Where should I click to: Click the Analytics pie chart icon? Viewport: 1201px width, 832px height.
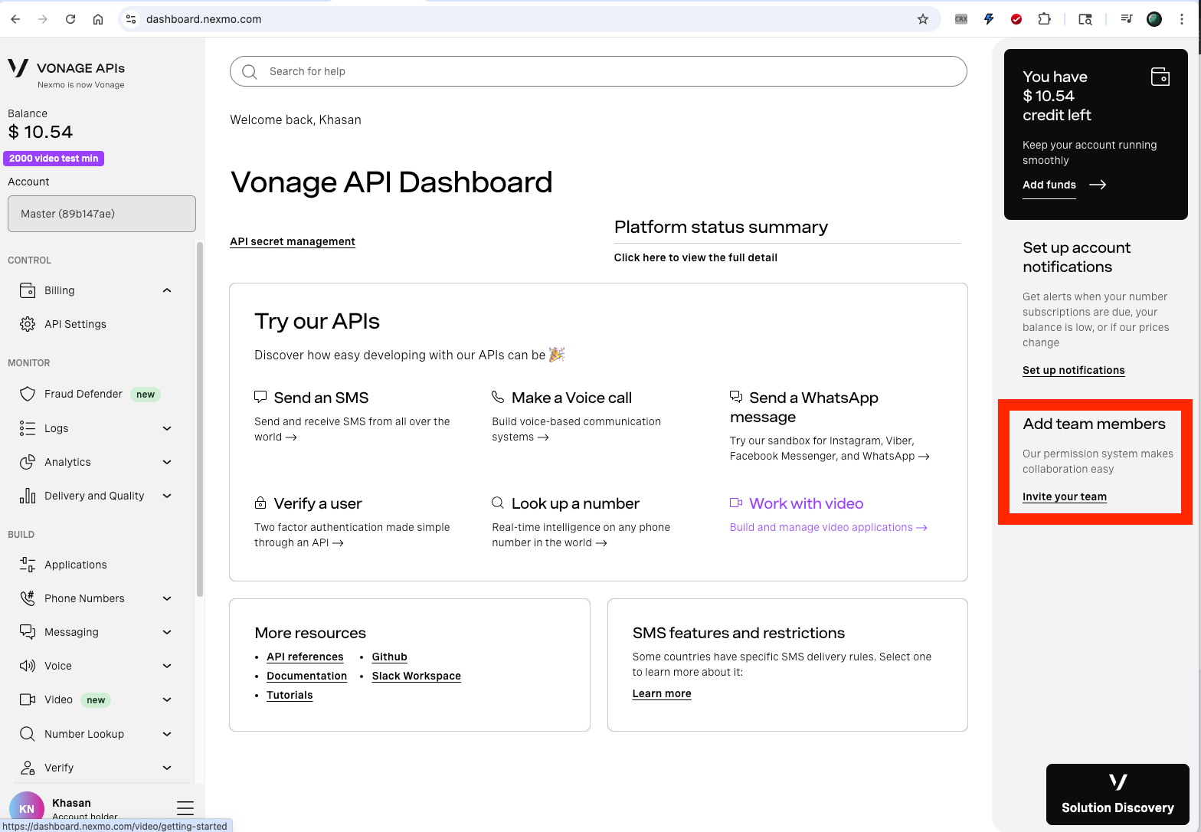click(x=28, y=462)
